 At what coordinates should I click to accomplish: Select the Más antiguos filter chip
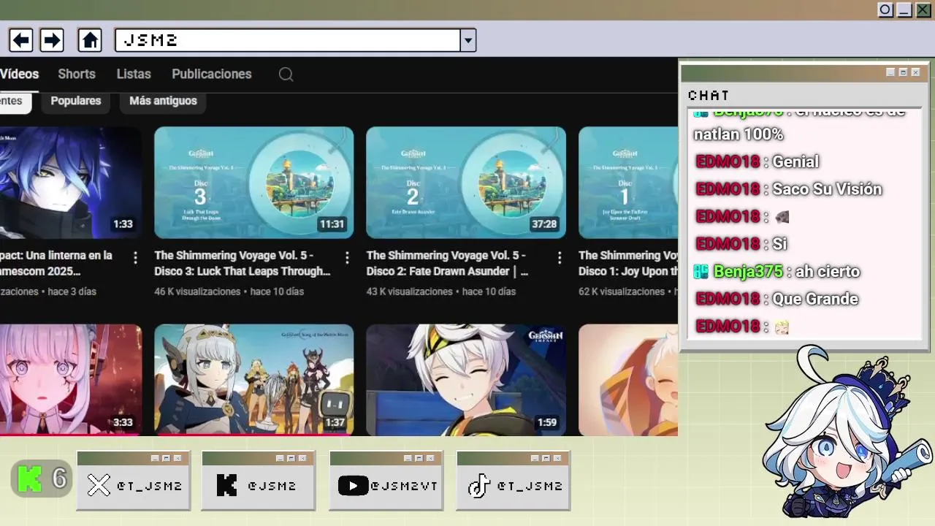163,101
